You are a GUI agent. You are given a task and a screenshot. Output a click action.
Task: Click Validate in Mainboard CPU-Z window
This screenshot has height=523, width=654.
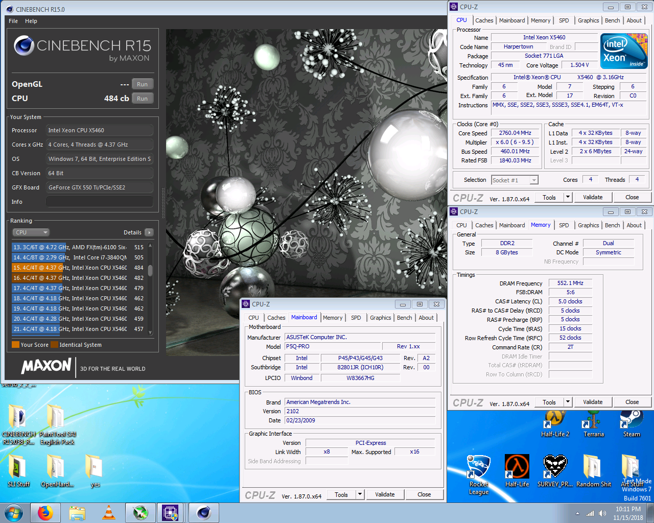[x=385, y=494]
